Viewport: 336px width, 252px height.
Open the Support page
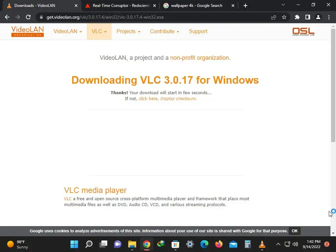pos(198,31)
